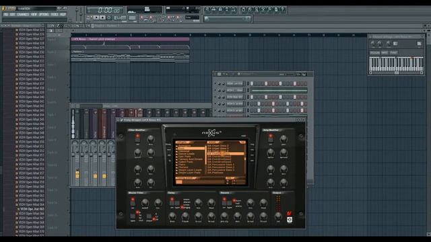431x242 pixels.
Task: Click the time display showing 0:00:00
Action: tap(105, 10)
